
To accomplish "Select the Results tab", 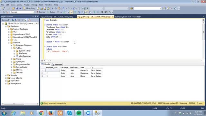I will [x=46, y=64].
